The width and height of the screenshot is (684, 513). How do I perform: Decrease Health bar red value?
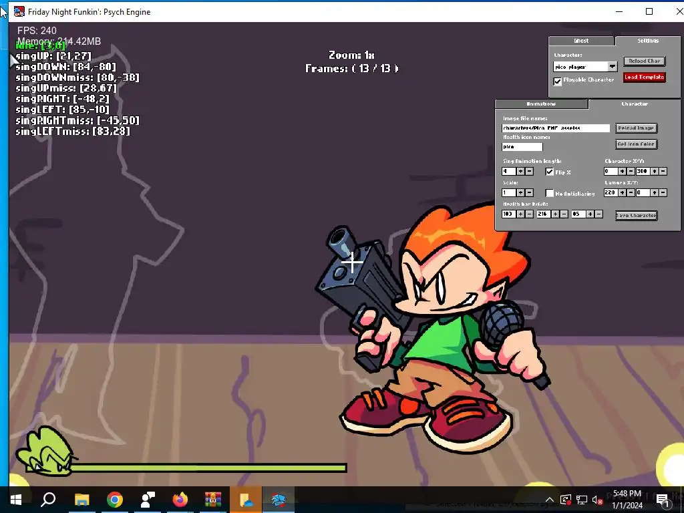[529, 214]
